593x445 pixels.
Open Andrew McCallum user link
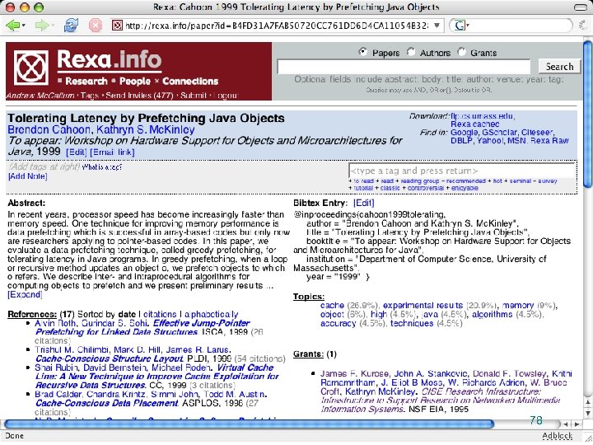[40, 96]
